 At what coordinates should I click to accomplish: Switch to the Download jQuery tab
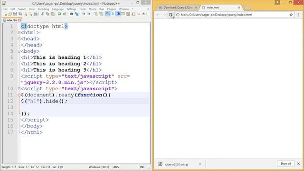coord(177,8)
